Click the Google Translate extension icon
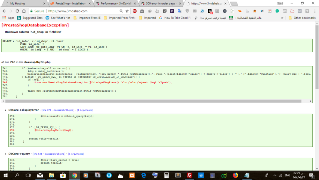The width and height of the screenshot is (319, 180). pyautogui.click(x=179, y=11)
